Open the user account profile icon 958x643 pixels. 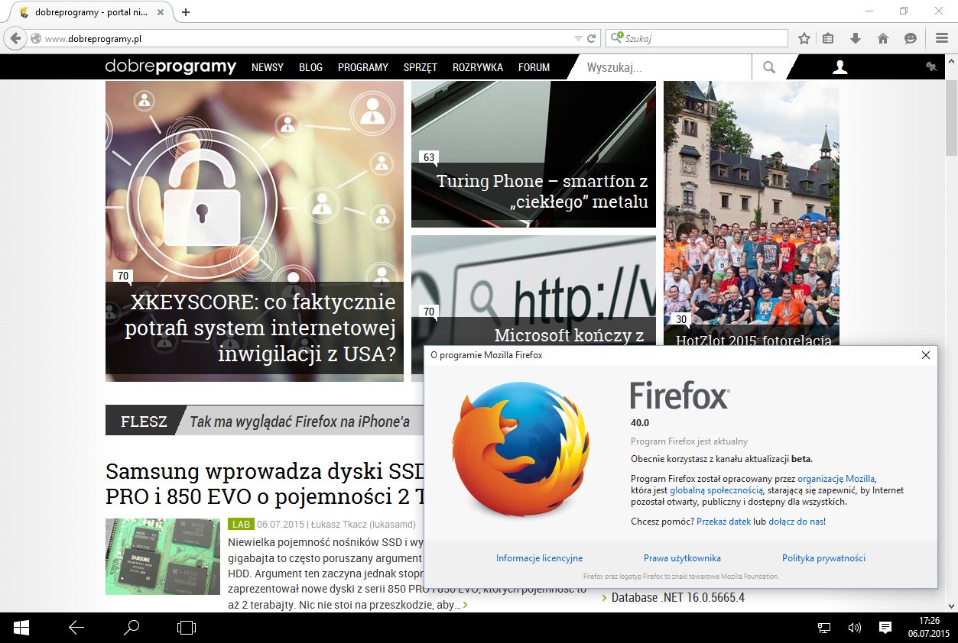coord(839,67)
